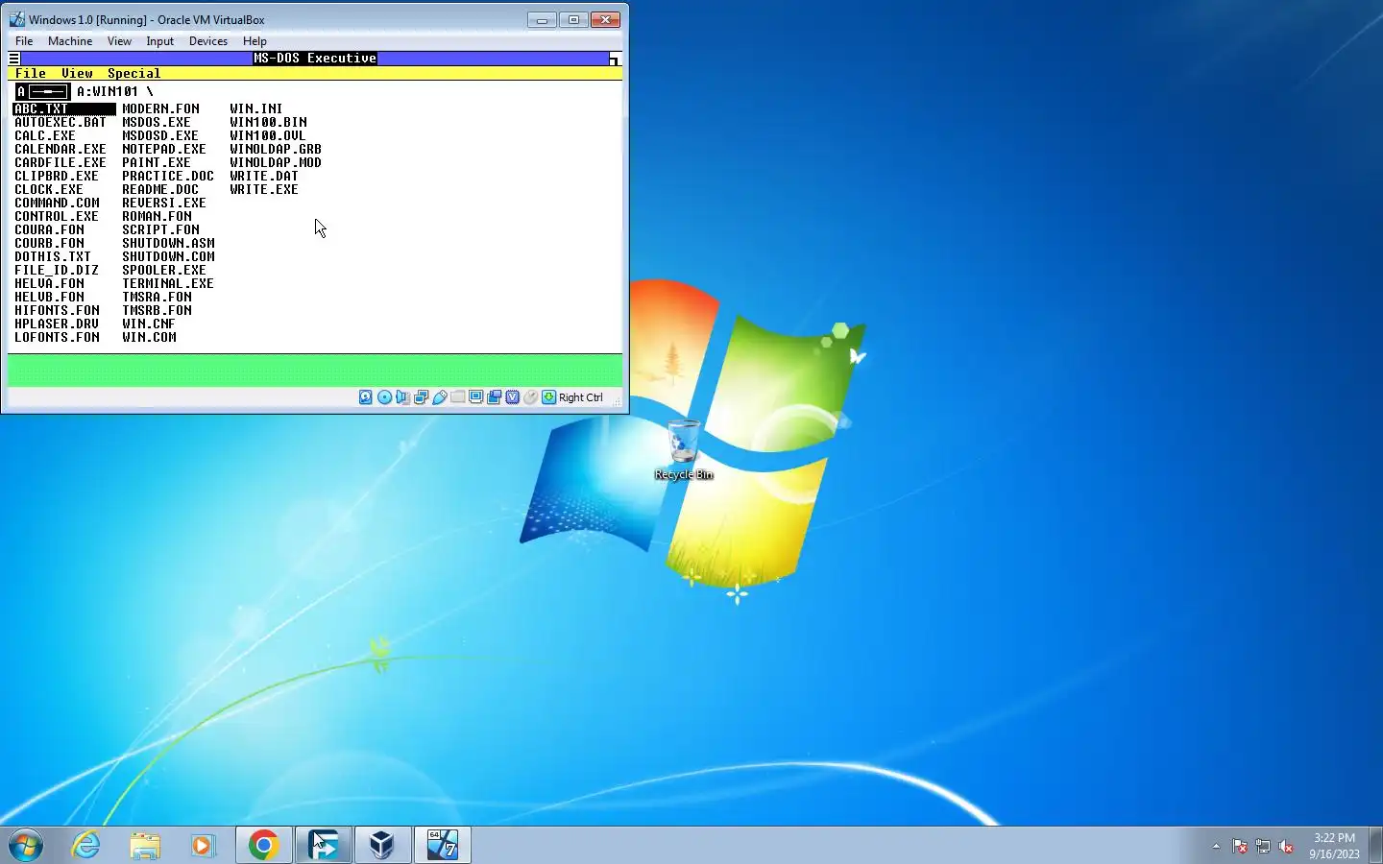This screenshot has width=1383, height=864.
Task: Select the drive A disk icon
Action: click(x=41, y=91)
